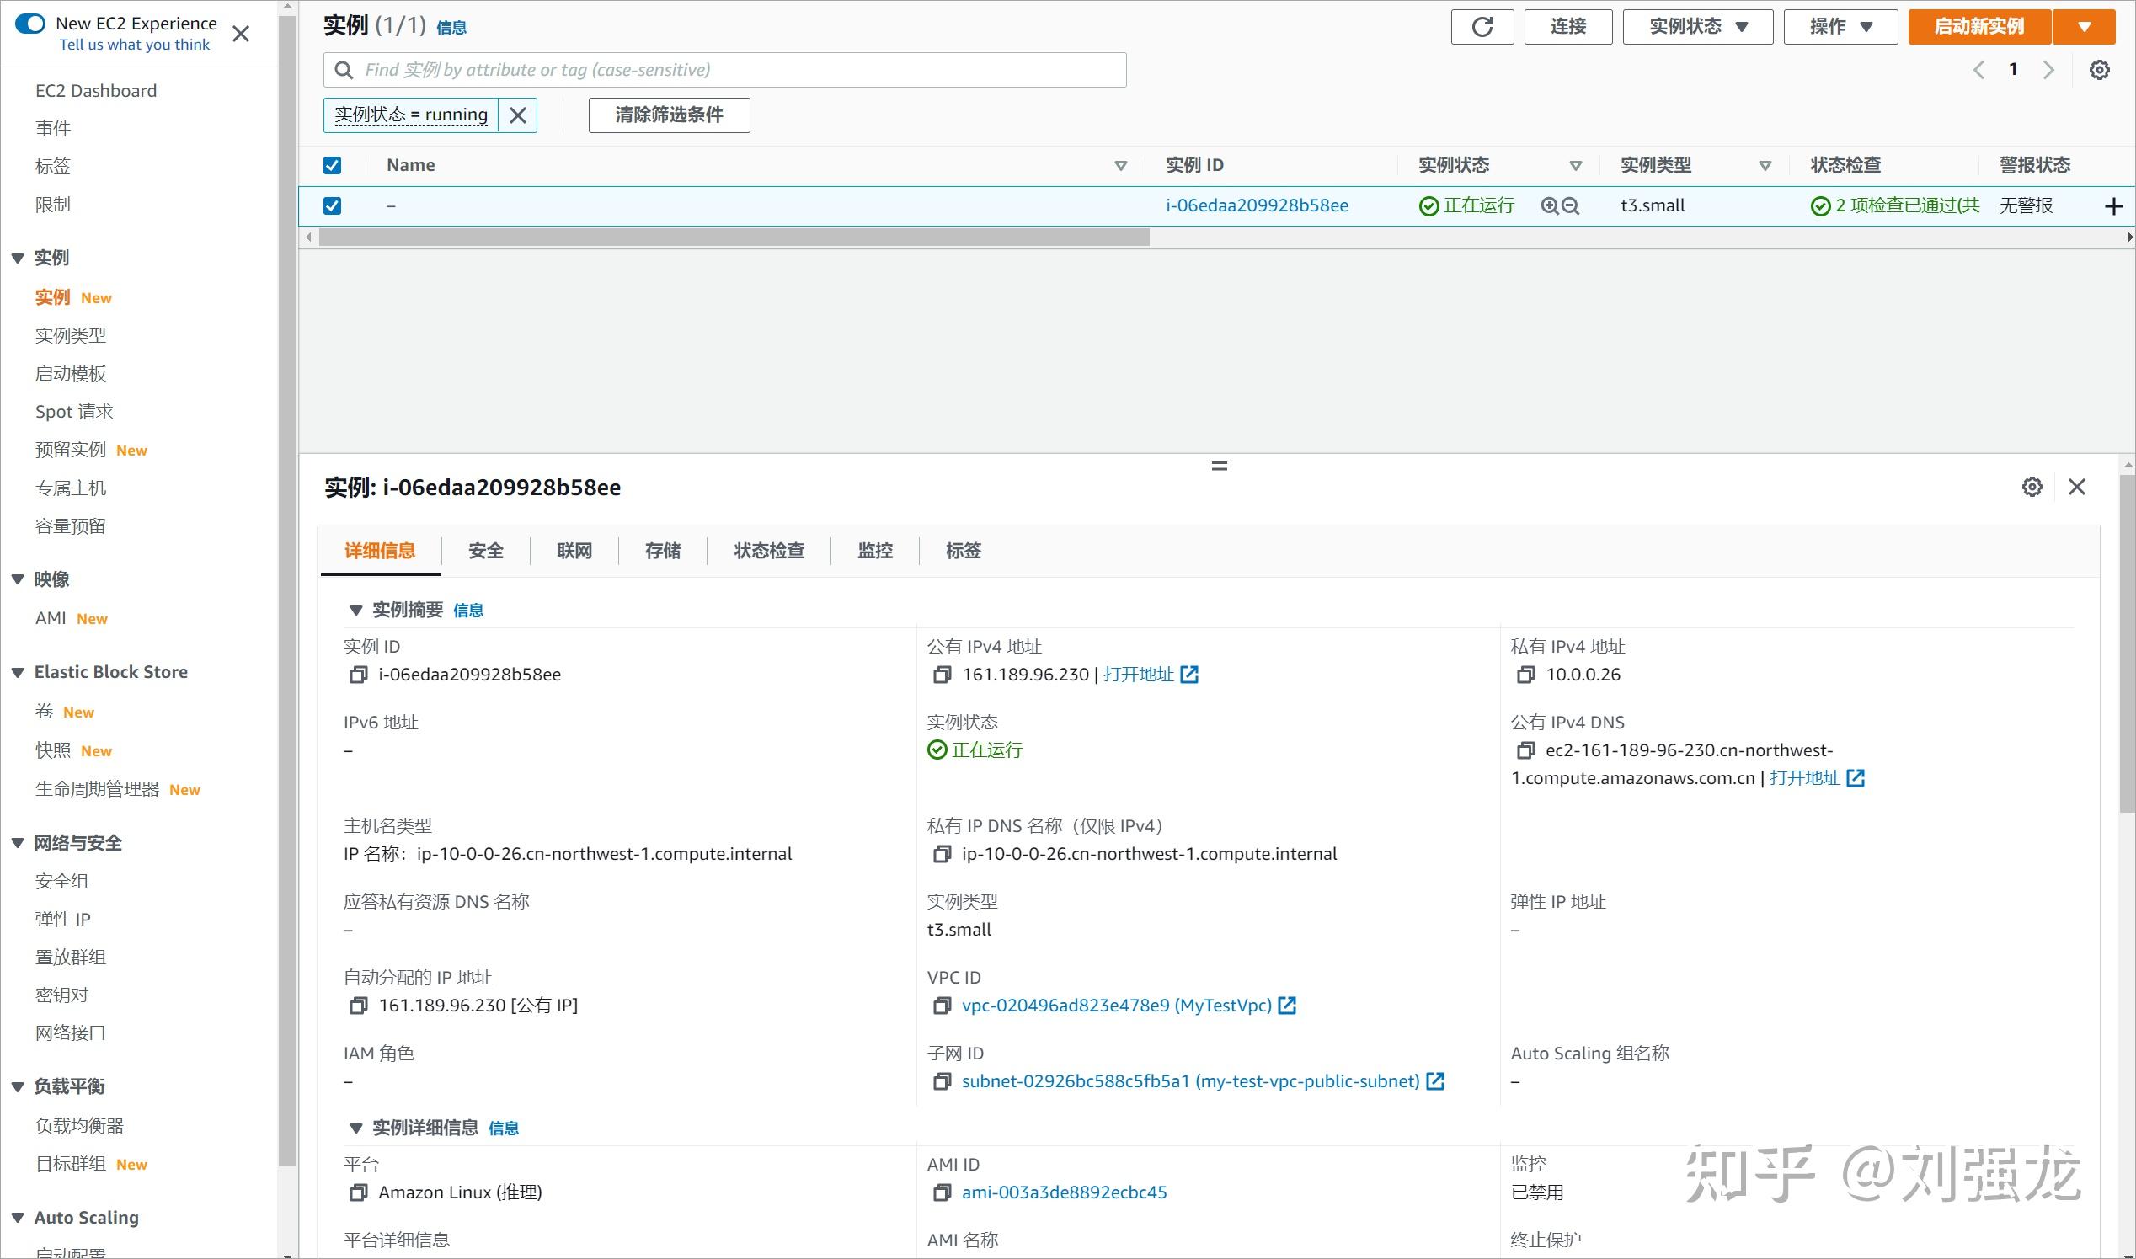
Task: Click the instance search input field
Action: (725, 70)
